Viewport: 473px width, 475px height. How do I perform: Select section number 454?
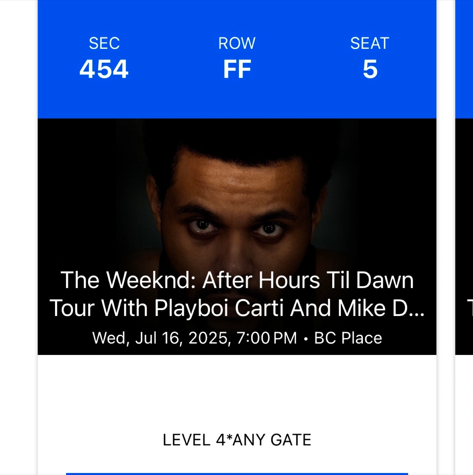pyautogui.click(x=104, y=69)
